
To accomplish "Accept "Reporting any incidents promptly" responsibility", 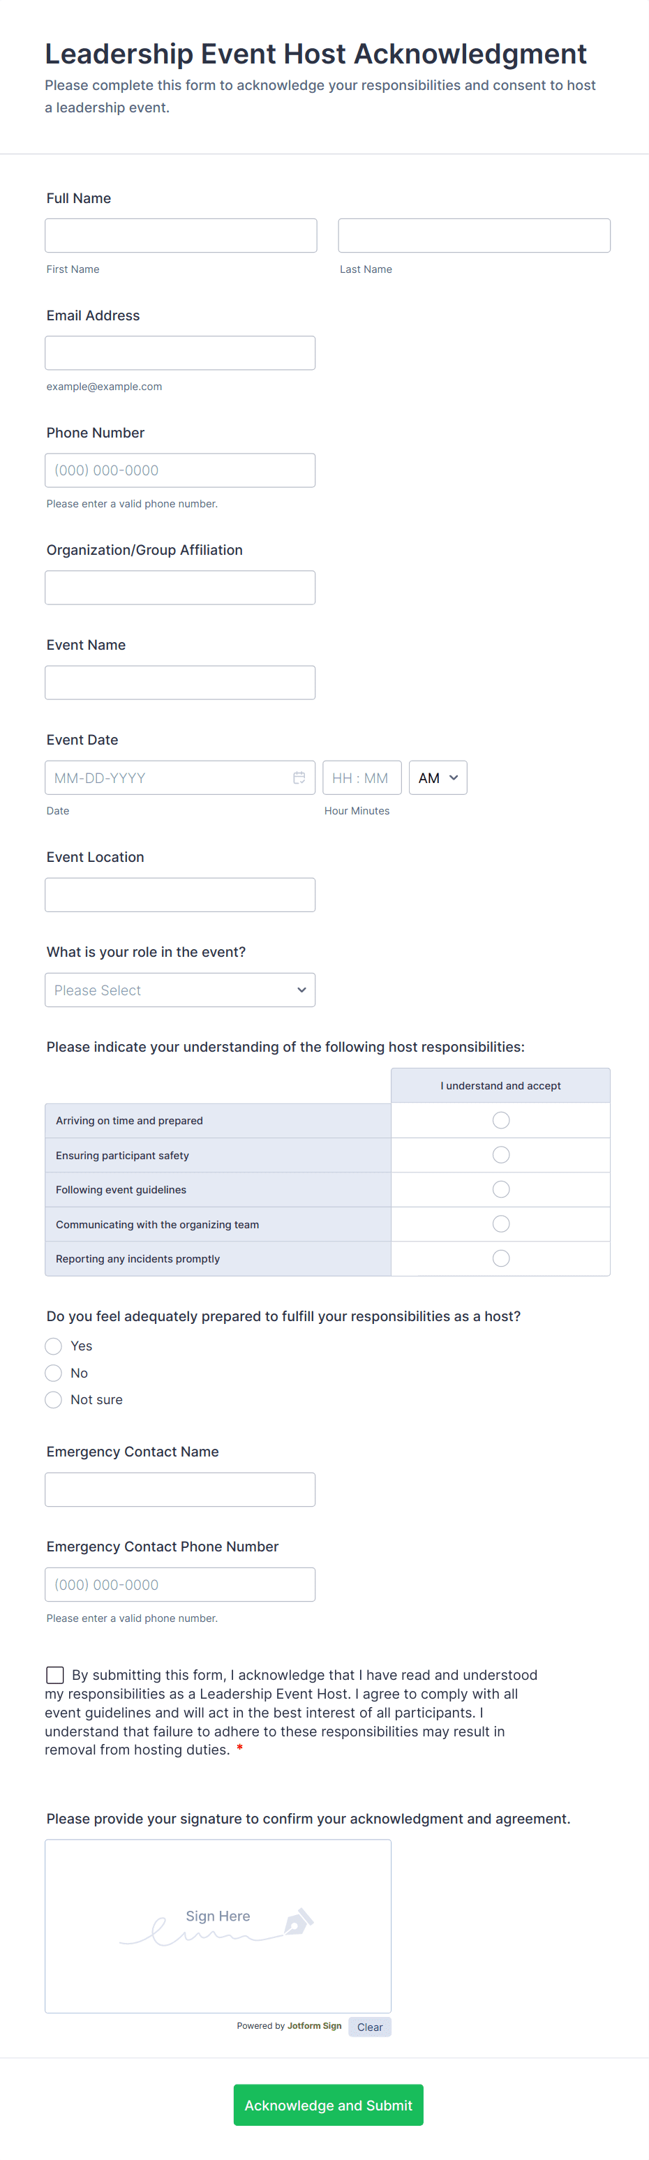I will [x=500, y=1258].
